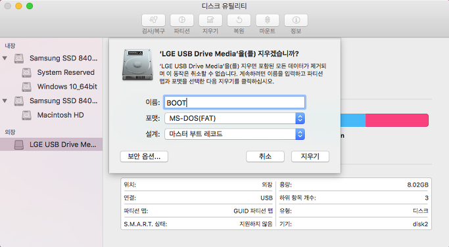The width and height of the screenshot is (449, 247).
Task: Click the Erase (지우기) toolbar icon
Action: click(210, 20)
